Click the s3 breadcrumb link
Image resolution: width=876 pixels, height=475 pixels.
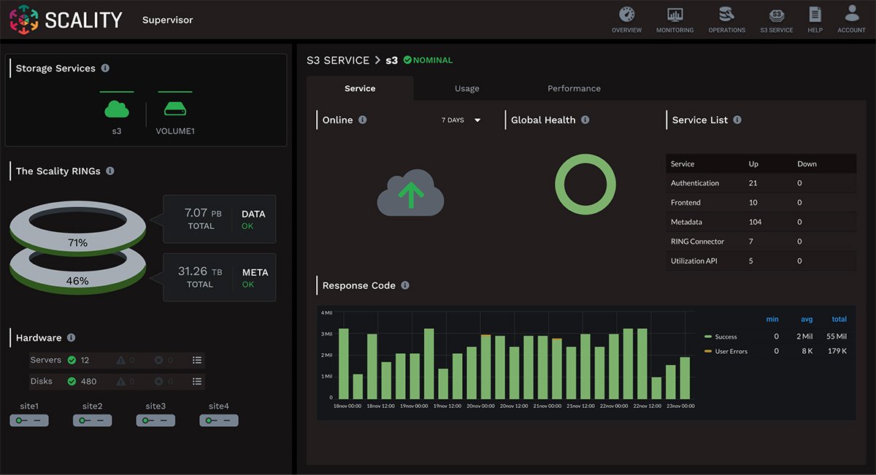(391, 61)
